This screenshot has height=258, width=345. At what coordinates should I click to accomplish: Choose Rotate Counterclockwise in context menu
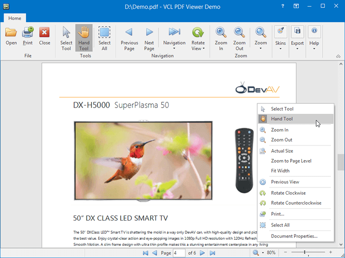(x=295, y=203)
